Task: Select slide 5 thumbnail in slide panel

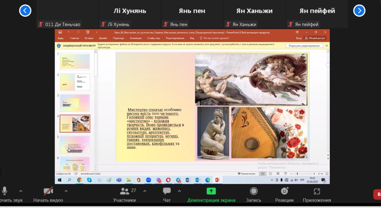Action: coord(75,144)
